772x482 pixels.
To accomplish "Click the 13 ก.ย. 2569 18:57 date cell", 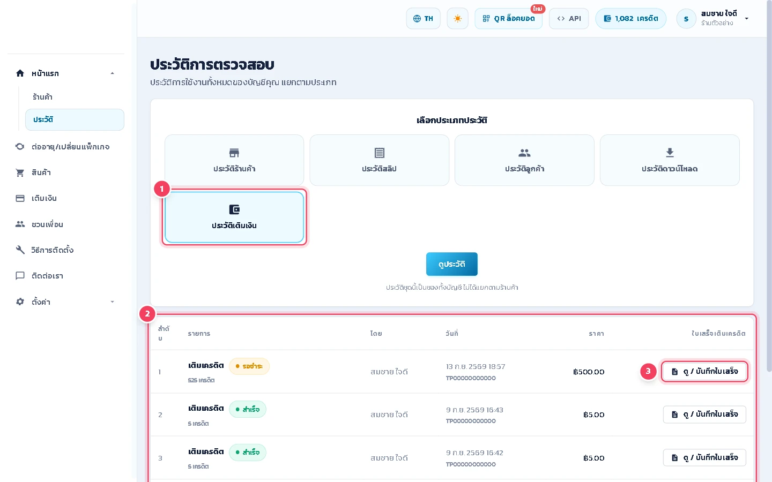I will [x=476, y=367].
